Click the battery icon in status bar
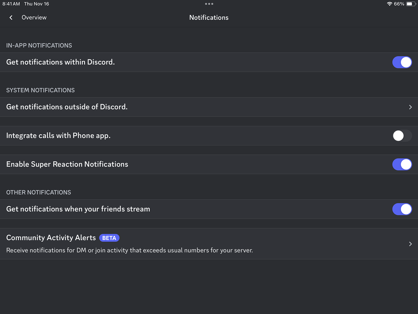This screenshot has width=418, height=314. click(x=410, y=4)
